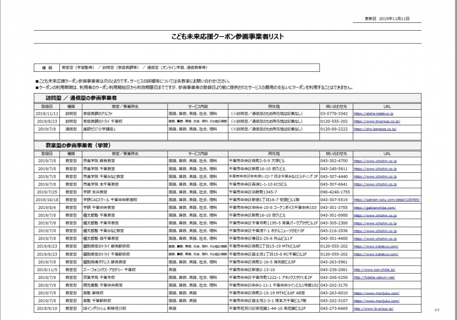
Task: Select IBイングリッシュ 新検見川校 cell
Action: tap(125, 308)
